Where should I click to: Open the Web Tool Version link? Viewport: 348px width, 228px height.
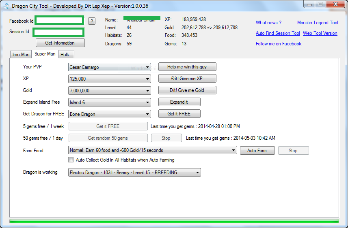coord(320,33)
